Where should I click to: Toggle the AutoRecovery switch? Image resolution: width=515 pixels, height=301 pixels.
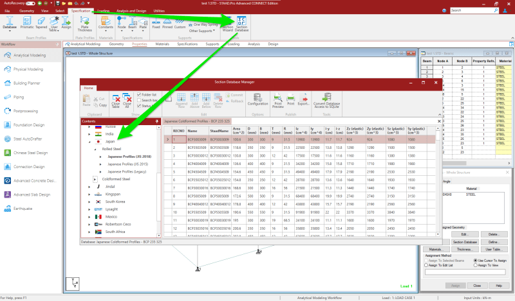pyautogui.click(x=30, y=3)
